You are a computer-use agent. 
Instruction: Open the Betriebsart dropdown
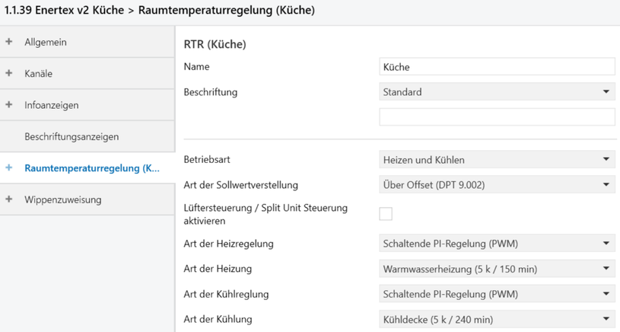point(497,160)
